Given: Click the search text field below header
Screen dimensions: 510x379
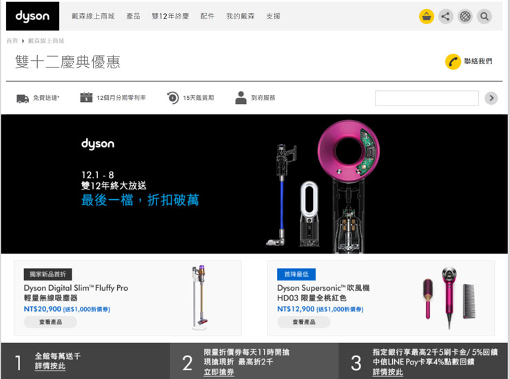Looking at the screenshot, I should pos(427,98).
